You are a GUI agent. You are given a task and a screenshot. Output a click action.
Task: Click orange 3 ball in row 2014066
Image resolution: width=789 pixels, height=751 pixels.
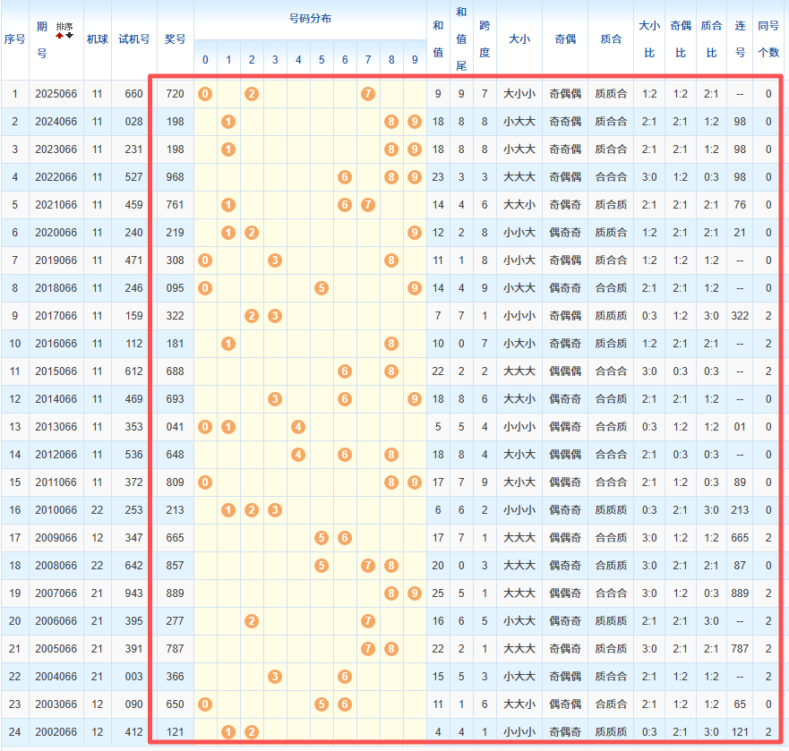275,399
